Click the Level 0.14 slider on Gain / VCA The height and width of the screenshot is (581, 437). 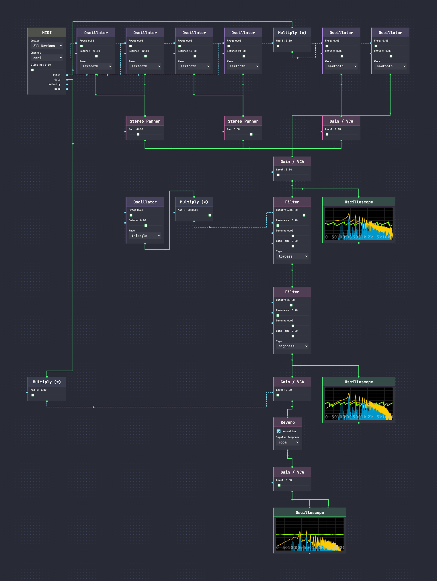(292, 175)
